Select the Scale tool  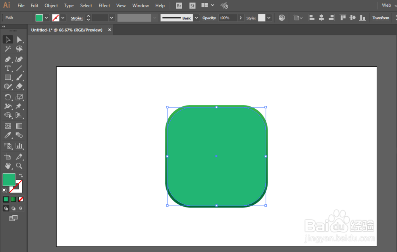(x=19, y=97)
